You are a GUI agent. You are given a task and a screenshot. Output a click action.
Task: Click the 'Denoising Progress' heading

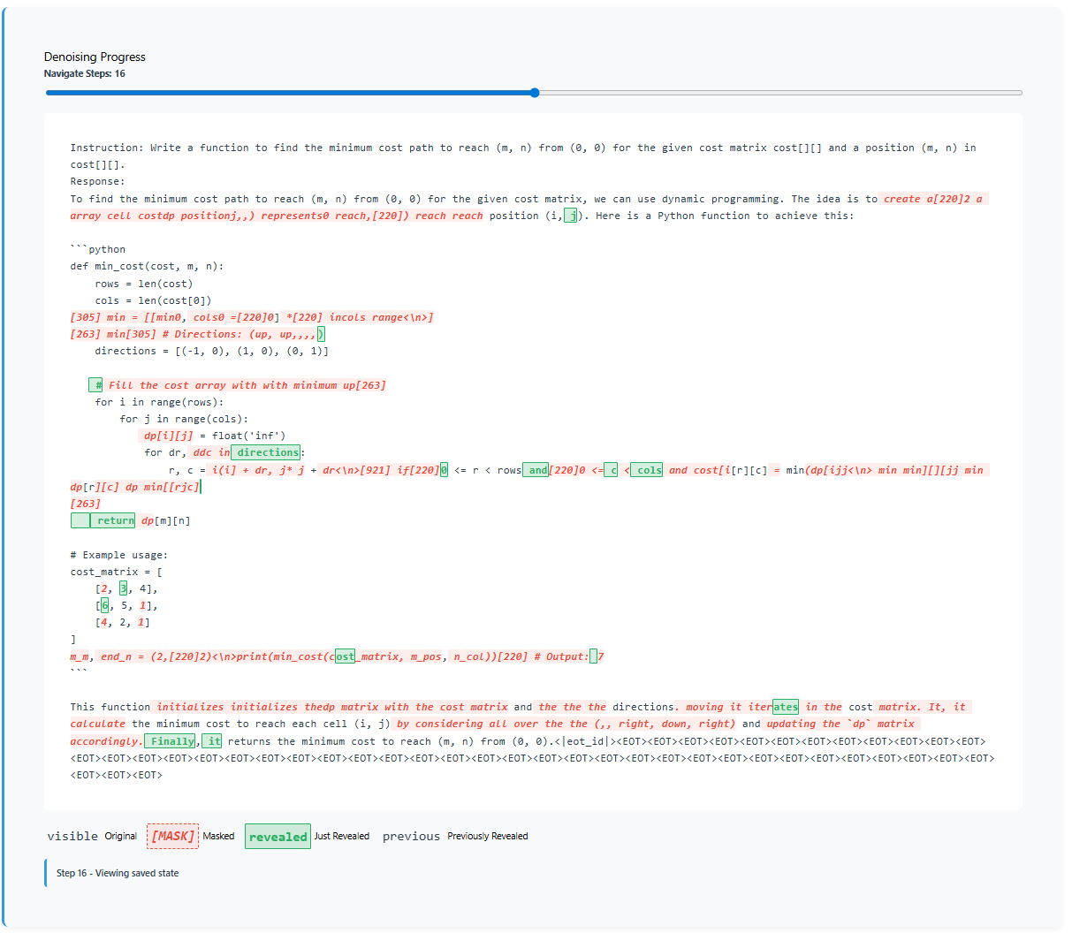click(95, 57)
